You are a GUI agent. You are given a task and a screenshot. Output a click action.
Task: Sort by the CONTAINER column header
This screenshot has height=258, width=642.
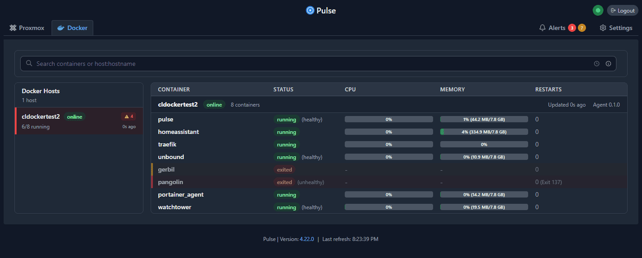click(174, 90)
